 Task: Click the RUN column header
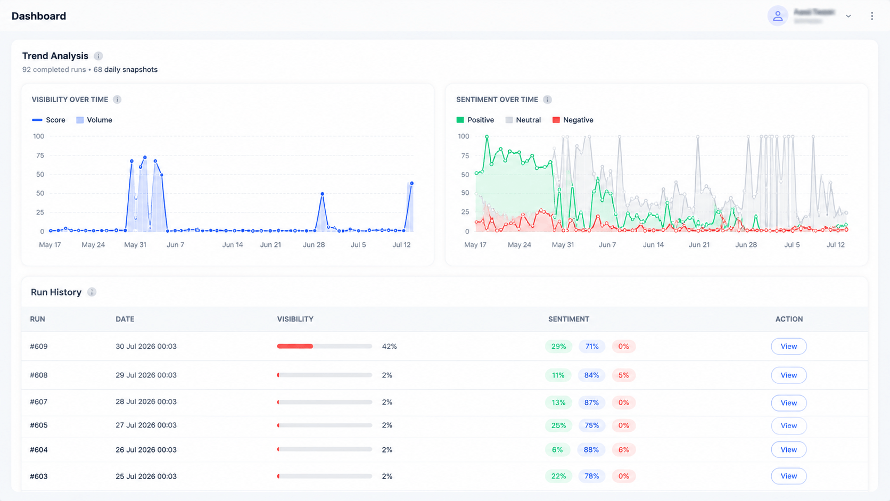[37, 319]
